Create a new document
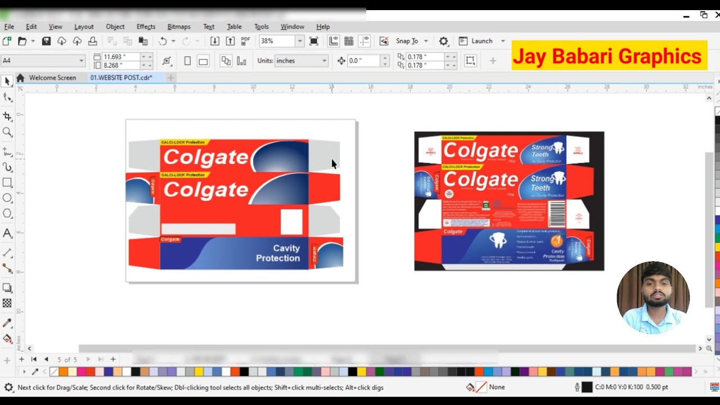 coord(7,41)
